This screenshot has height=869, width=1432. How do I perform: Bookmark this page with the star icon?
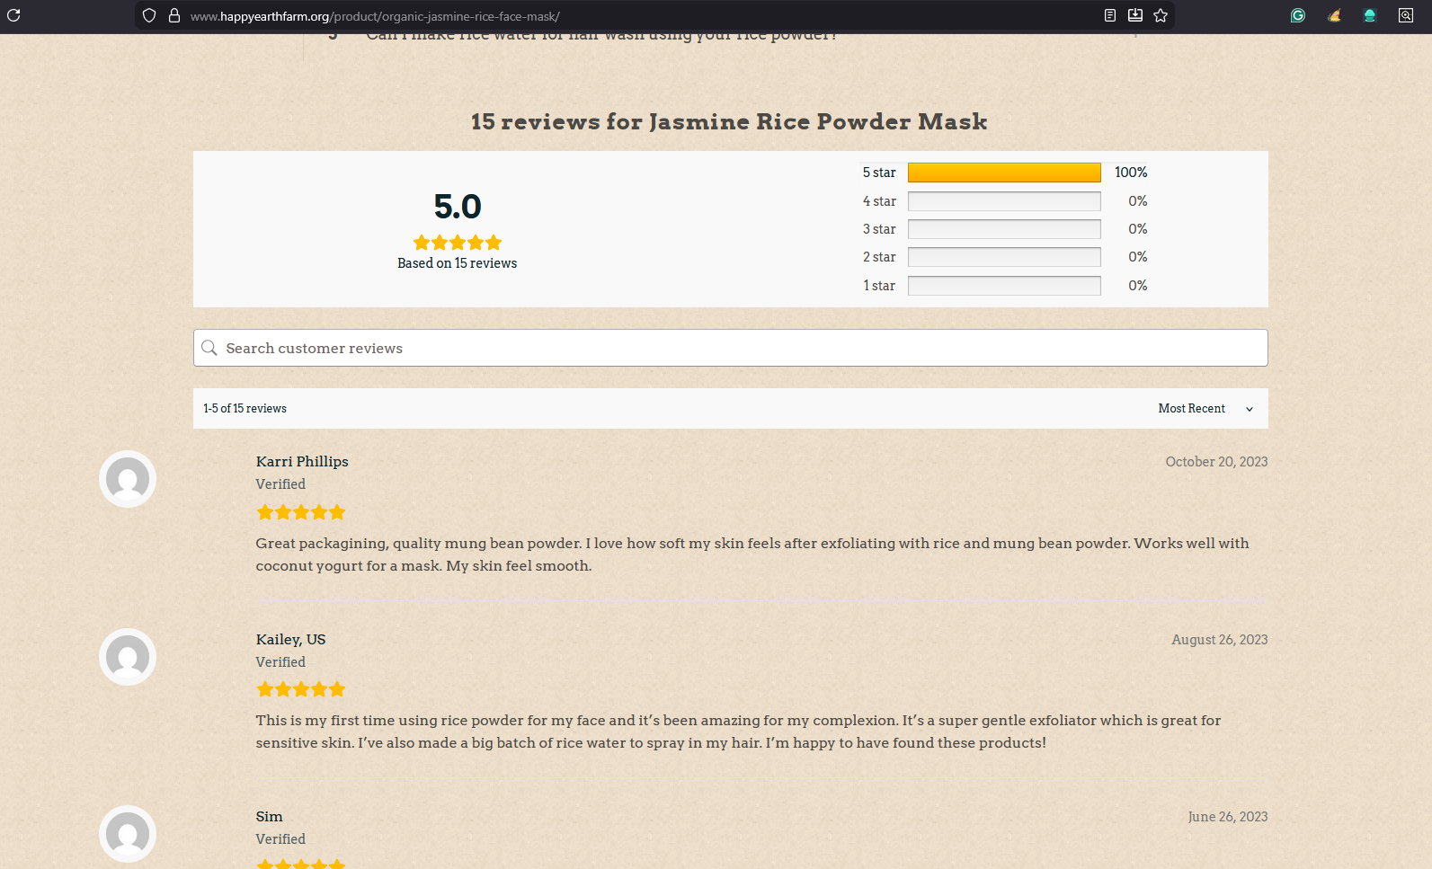coord(1161,15)
